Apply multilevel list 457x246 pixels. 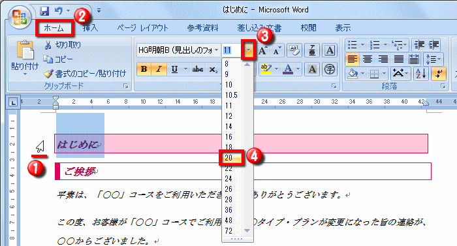tap(397, 44)
